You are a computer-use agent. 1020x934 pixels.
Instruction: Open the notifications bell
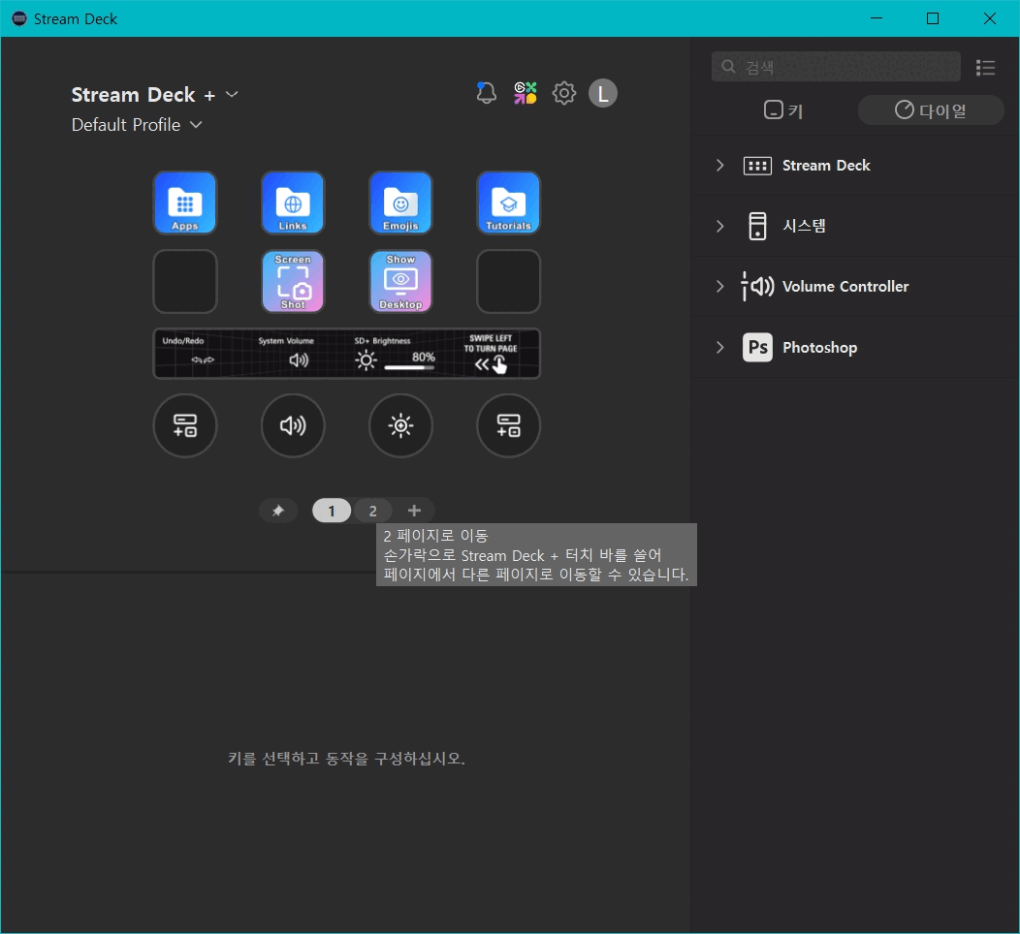tap(486, 93)
